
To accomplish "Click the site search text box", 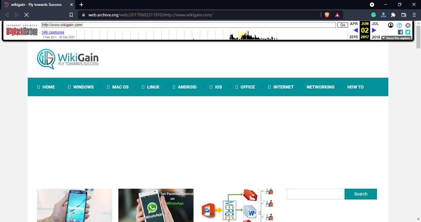I will click(x=315, y=194).
